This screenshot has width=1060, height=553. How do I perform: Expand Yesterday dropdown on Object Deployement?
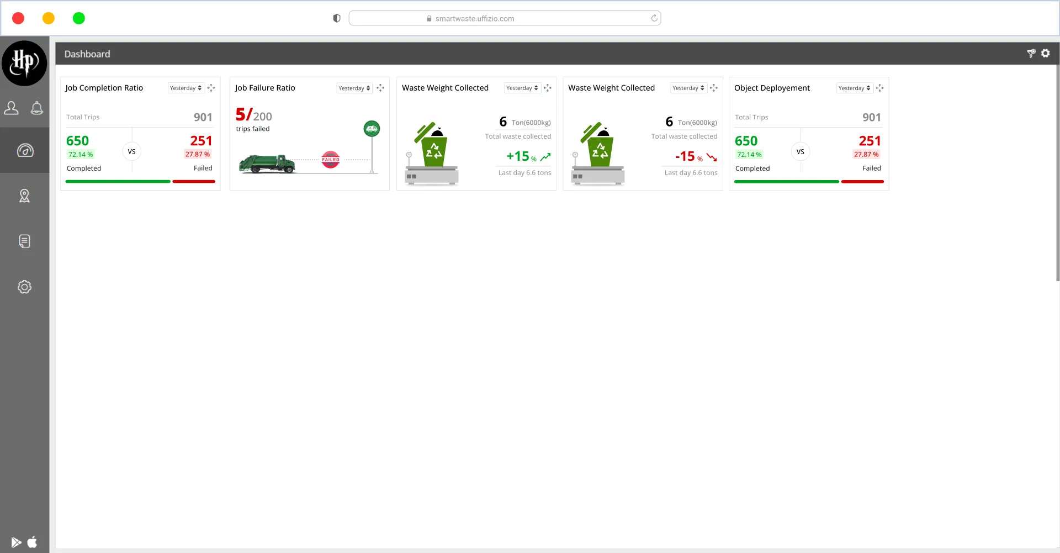(854, 88)
